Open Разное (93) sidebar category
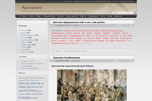The height and width of the screenshot is (101, 152). click(x=24, y=47)
